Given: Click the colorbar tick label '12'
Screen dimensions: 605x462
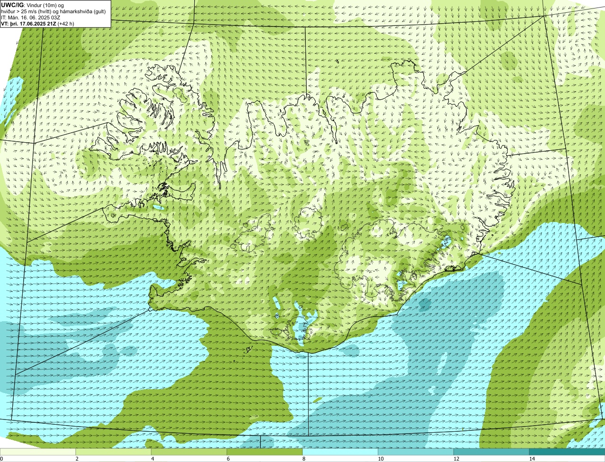Looking at the screenshot, I should click(456, 459).
